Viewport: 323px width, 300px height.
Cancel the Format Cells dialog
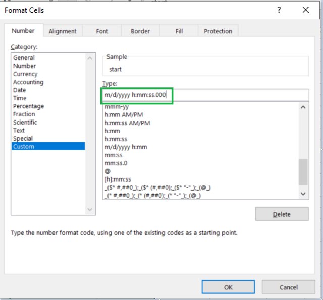288,287
